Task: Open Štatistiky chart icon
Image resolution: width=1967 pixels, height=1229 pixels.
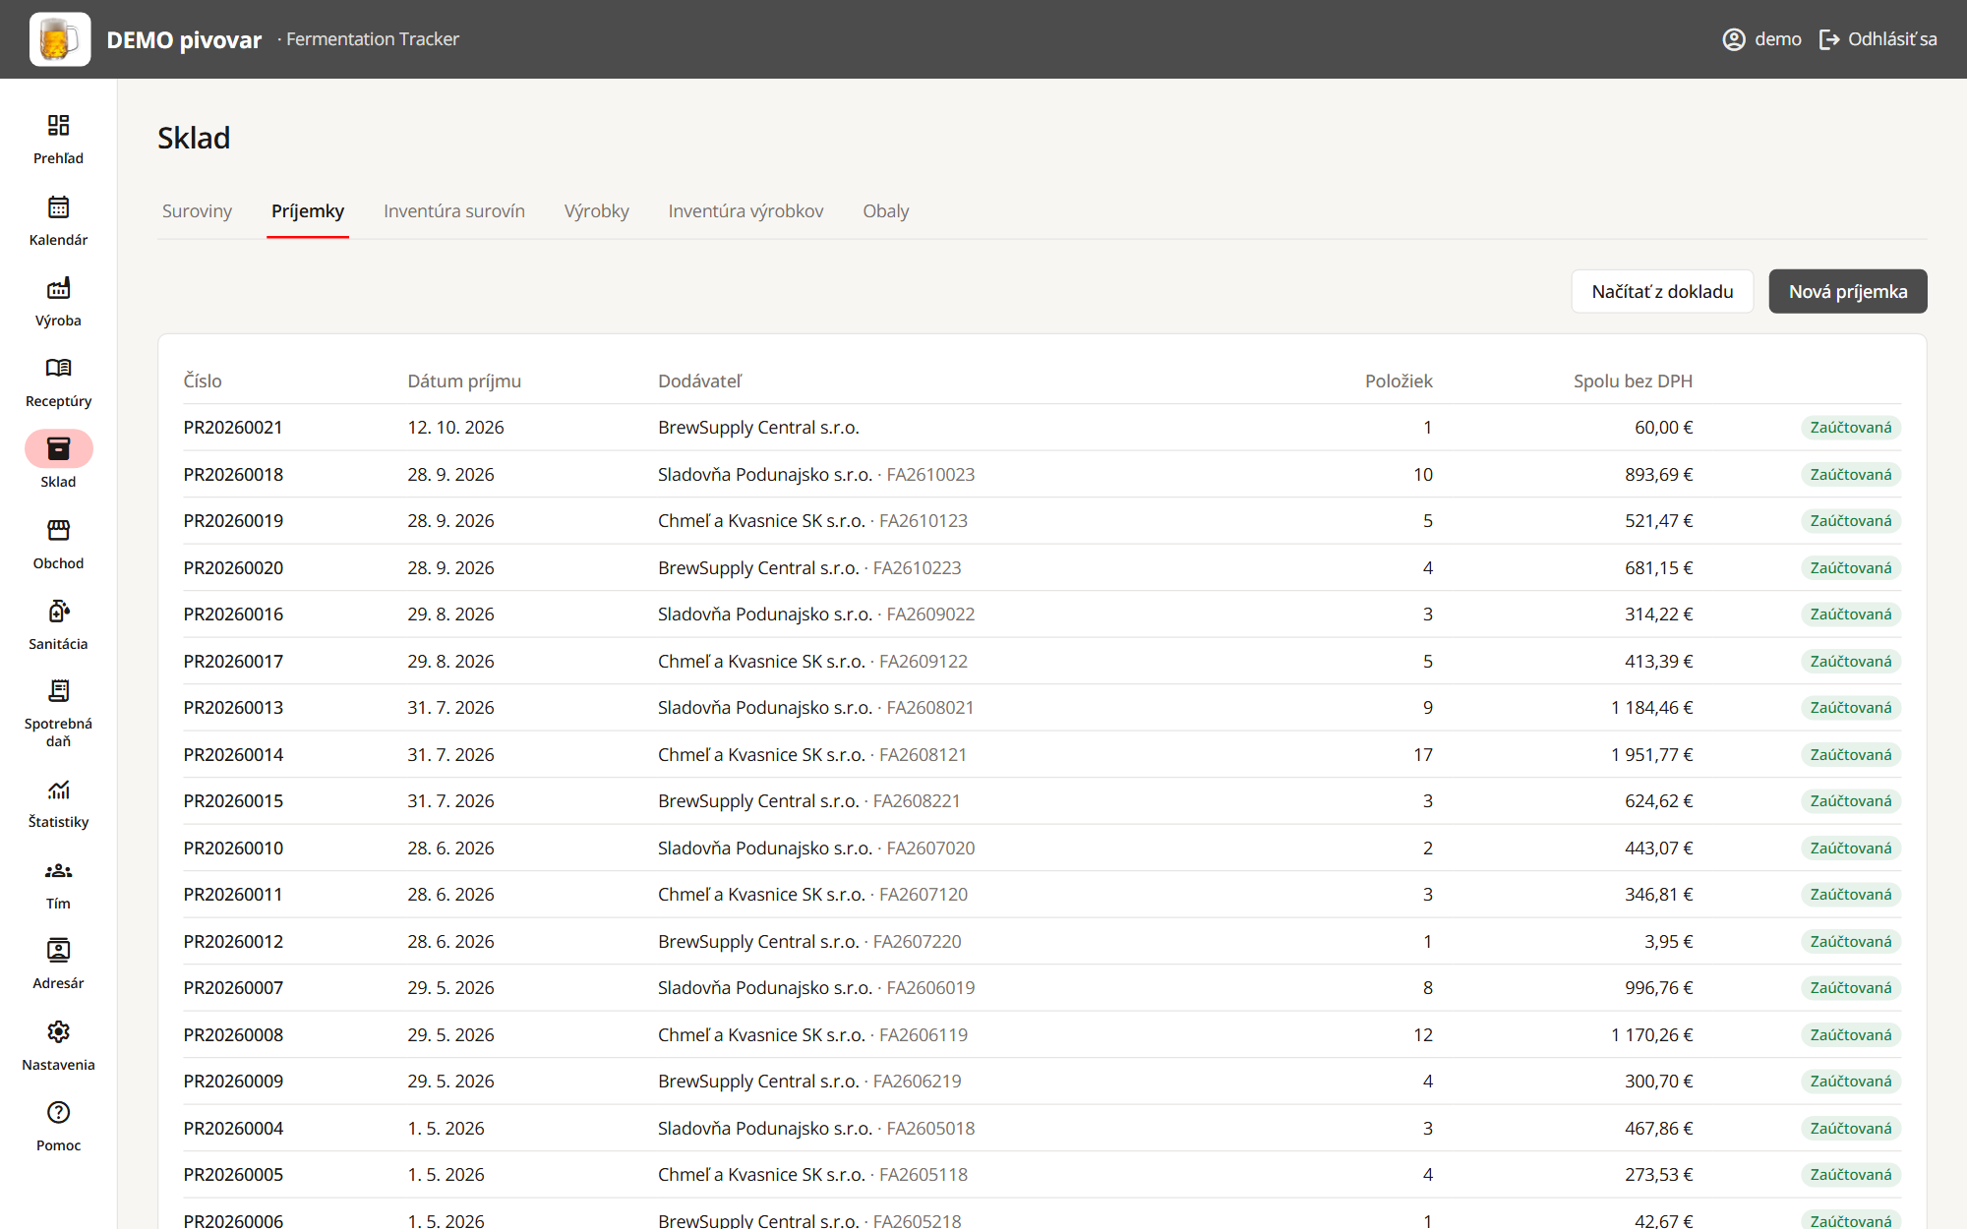Action: pos(58,790)
